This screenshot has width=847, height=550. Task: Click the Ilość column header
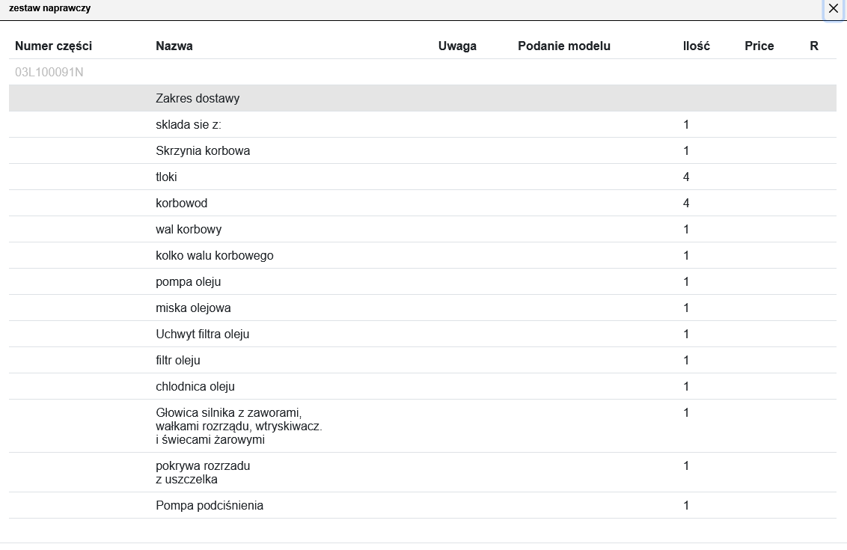[x=697, y=46]
